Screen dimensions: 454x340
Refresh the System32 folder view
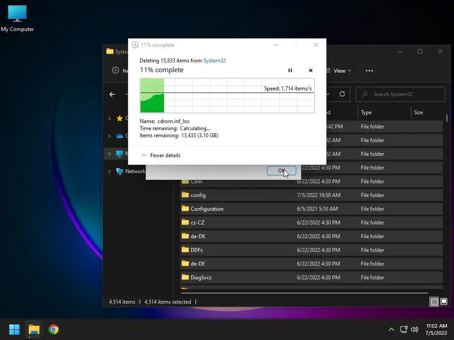tap(342, 94)
